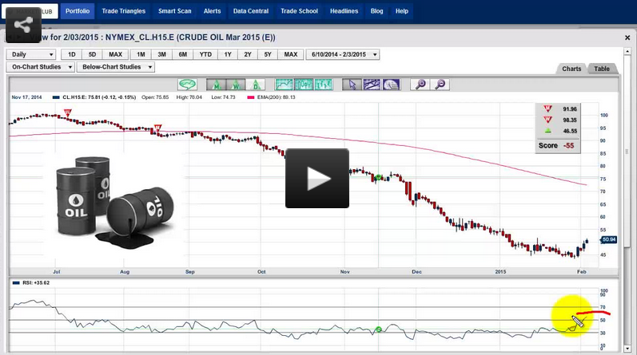Select the arrow pointer tool
This screenshot has height=355, width=637.
pos(352,84)
